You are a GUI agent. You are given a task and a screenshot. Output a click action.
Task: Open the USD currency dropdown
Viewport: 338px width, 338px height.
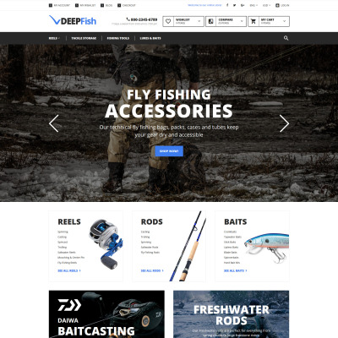click(x=266, y=5)
